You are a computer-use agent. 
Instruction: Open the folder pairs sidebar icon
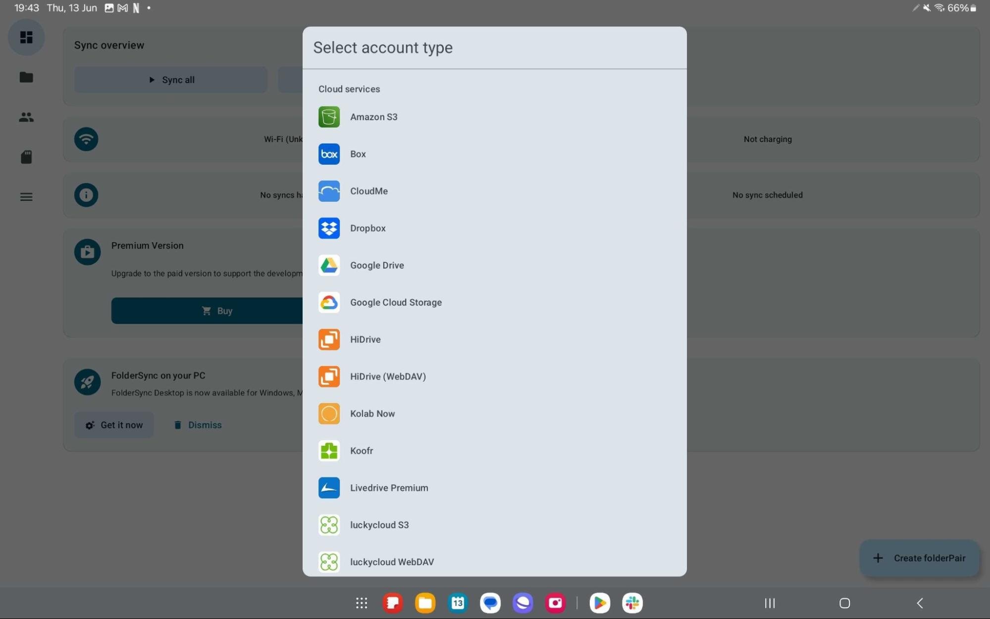coord(26,77)
